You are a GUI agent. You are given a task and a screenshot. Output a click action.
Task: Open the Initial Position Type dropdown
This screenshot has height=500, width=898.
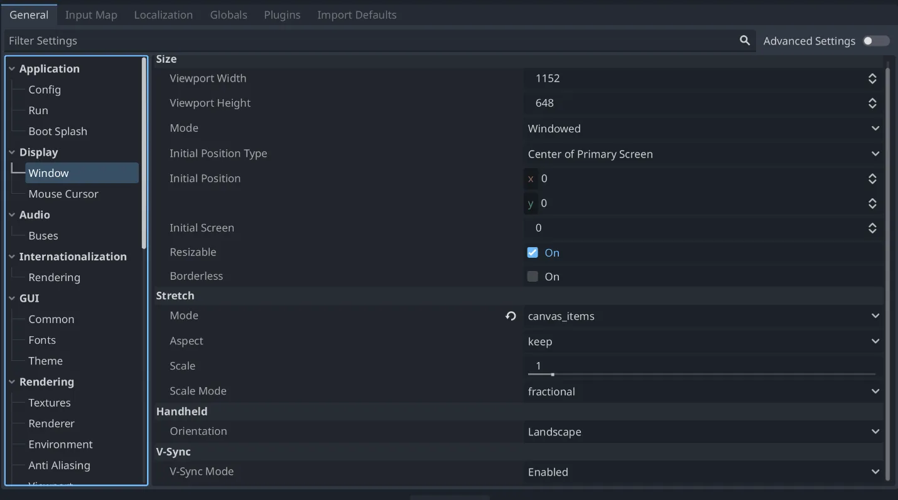[x=702, y=154]
